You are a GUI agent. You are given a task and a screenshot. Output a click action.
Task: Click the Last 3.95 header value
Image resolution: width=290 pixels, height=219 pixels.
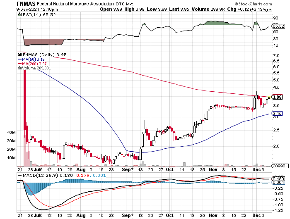coord(179,9)
